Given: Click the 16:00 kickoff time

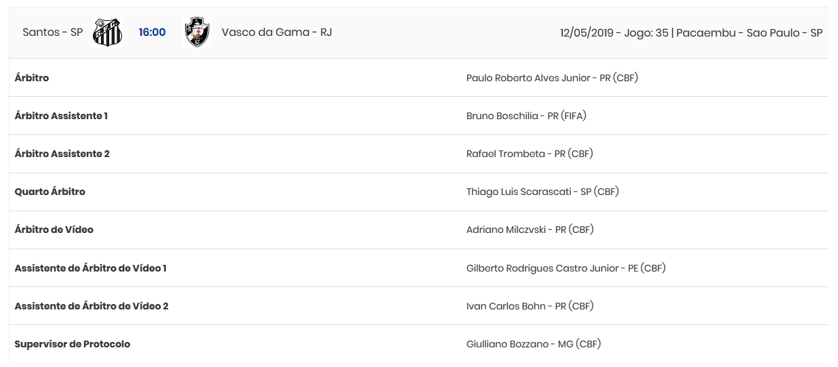Looking at the screenshot, I should pyautogui.click(x=152, y=33).
